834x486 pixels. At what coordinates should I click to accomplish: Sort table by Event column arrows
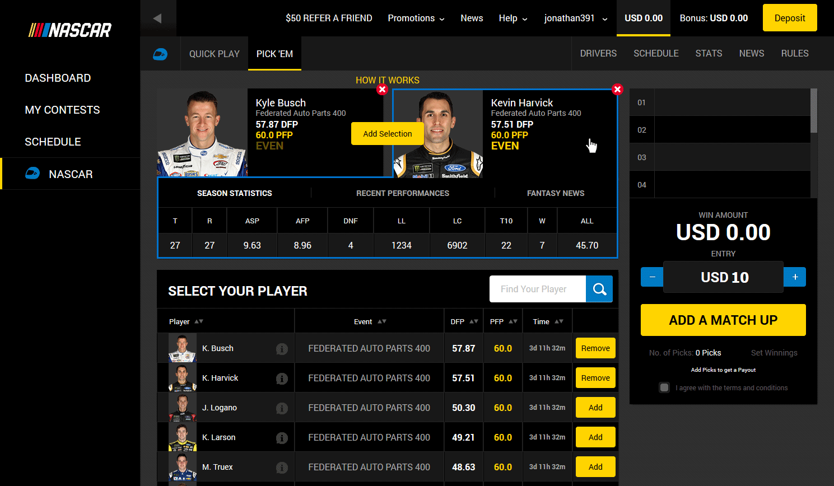pyautogui.click(x=382, y=321)
